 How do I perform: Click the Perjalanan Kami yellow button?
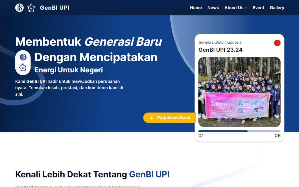coord(170,117)
